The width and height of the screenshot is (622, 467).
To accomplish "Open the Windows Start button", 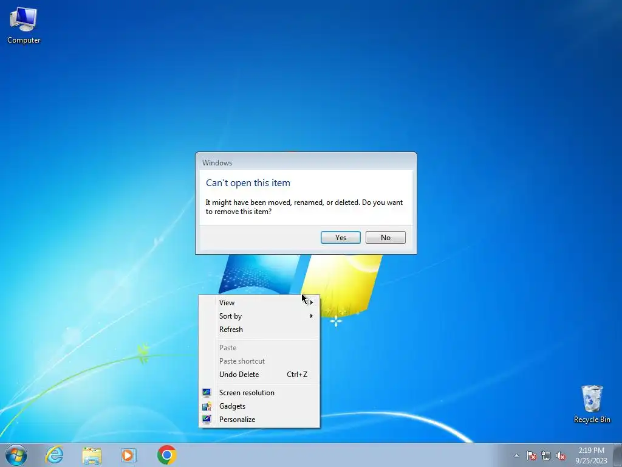I will tap(16, 455).
